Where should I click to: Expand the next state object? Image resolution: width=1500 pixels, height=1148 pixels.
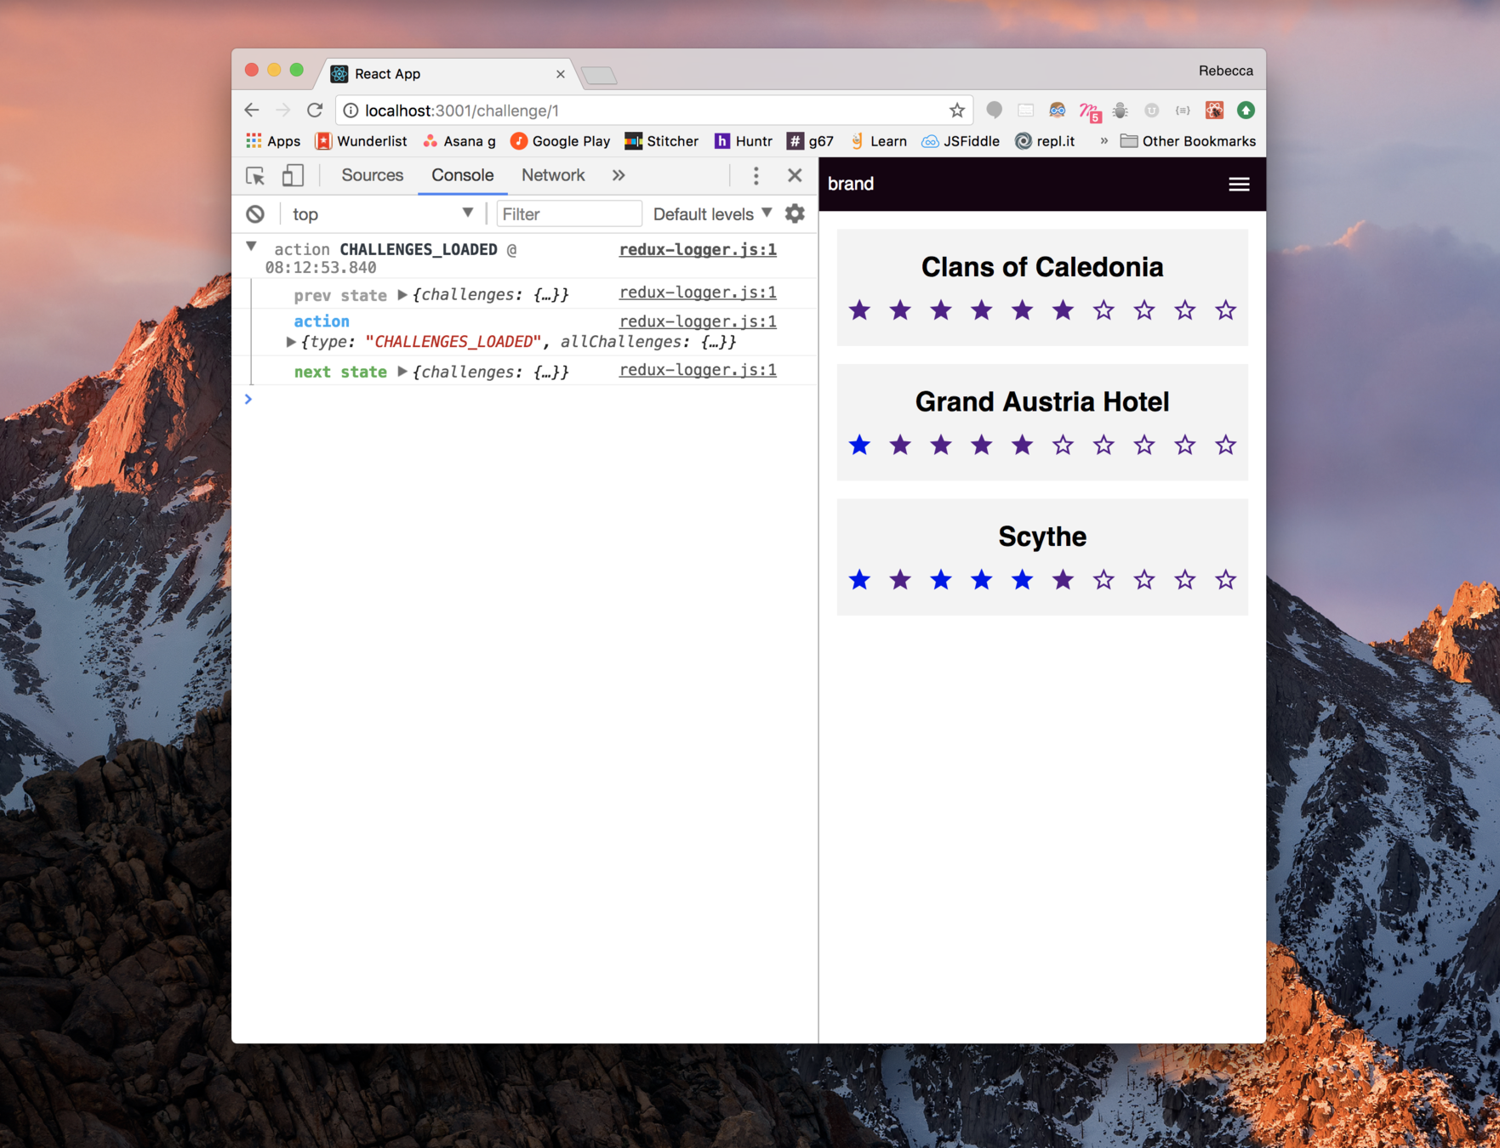point(402,372)
